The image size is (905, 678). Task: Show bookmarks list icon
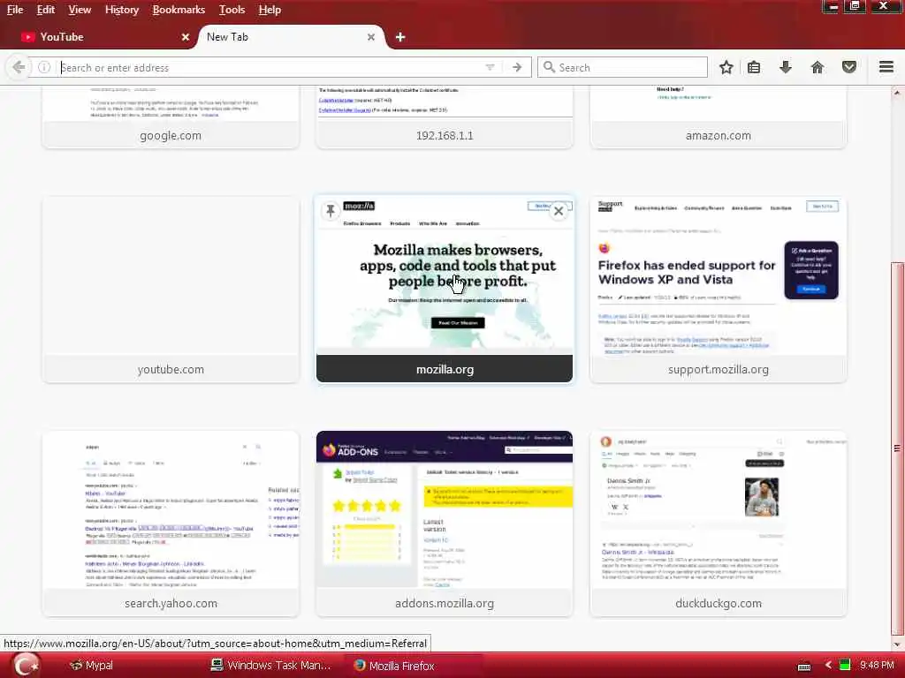pyautogui.click(x=754, y=67)
